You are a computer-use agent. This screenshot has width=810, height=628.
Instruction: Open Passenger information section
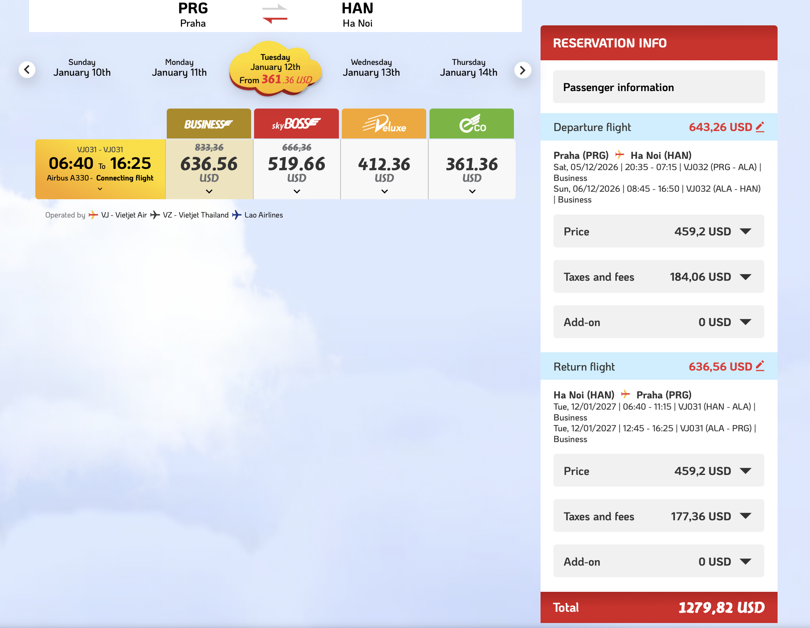[659, 87]
